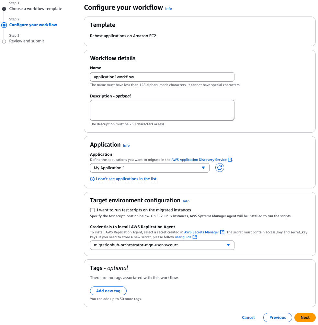
Task: Click the Next button
Action: point(305,317)
